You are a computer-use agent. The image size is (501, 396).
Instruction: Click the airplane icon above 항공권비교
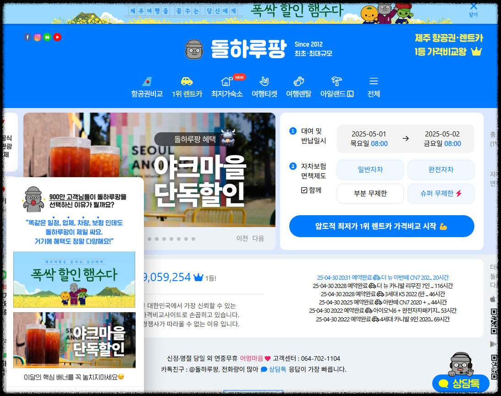click(147, 81)
